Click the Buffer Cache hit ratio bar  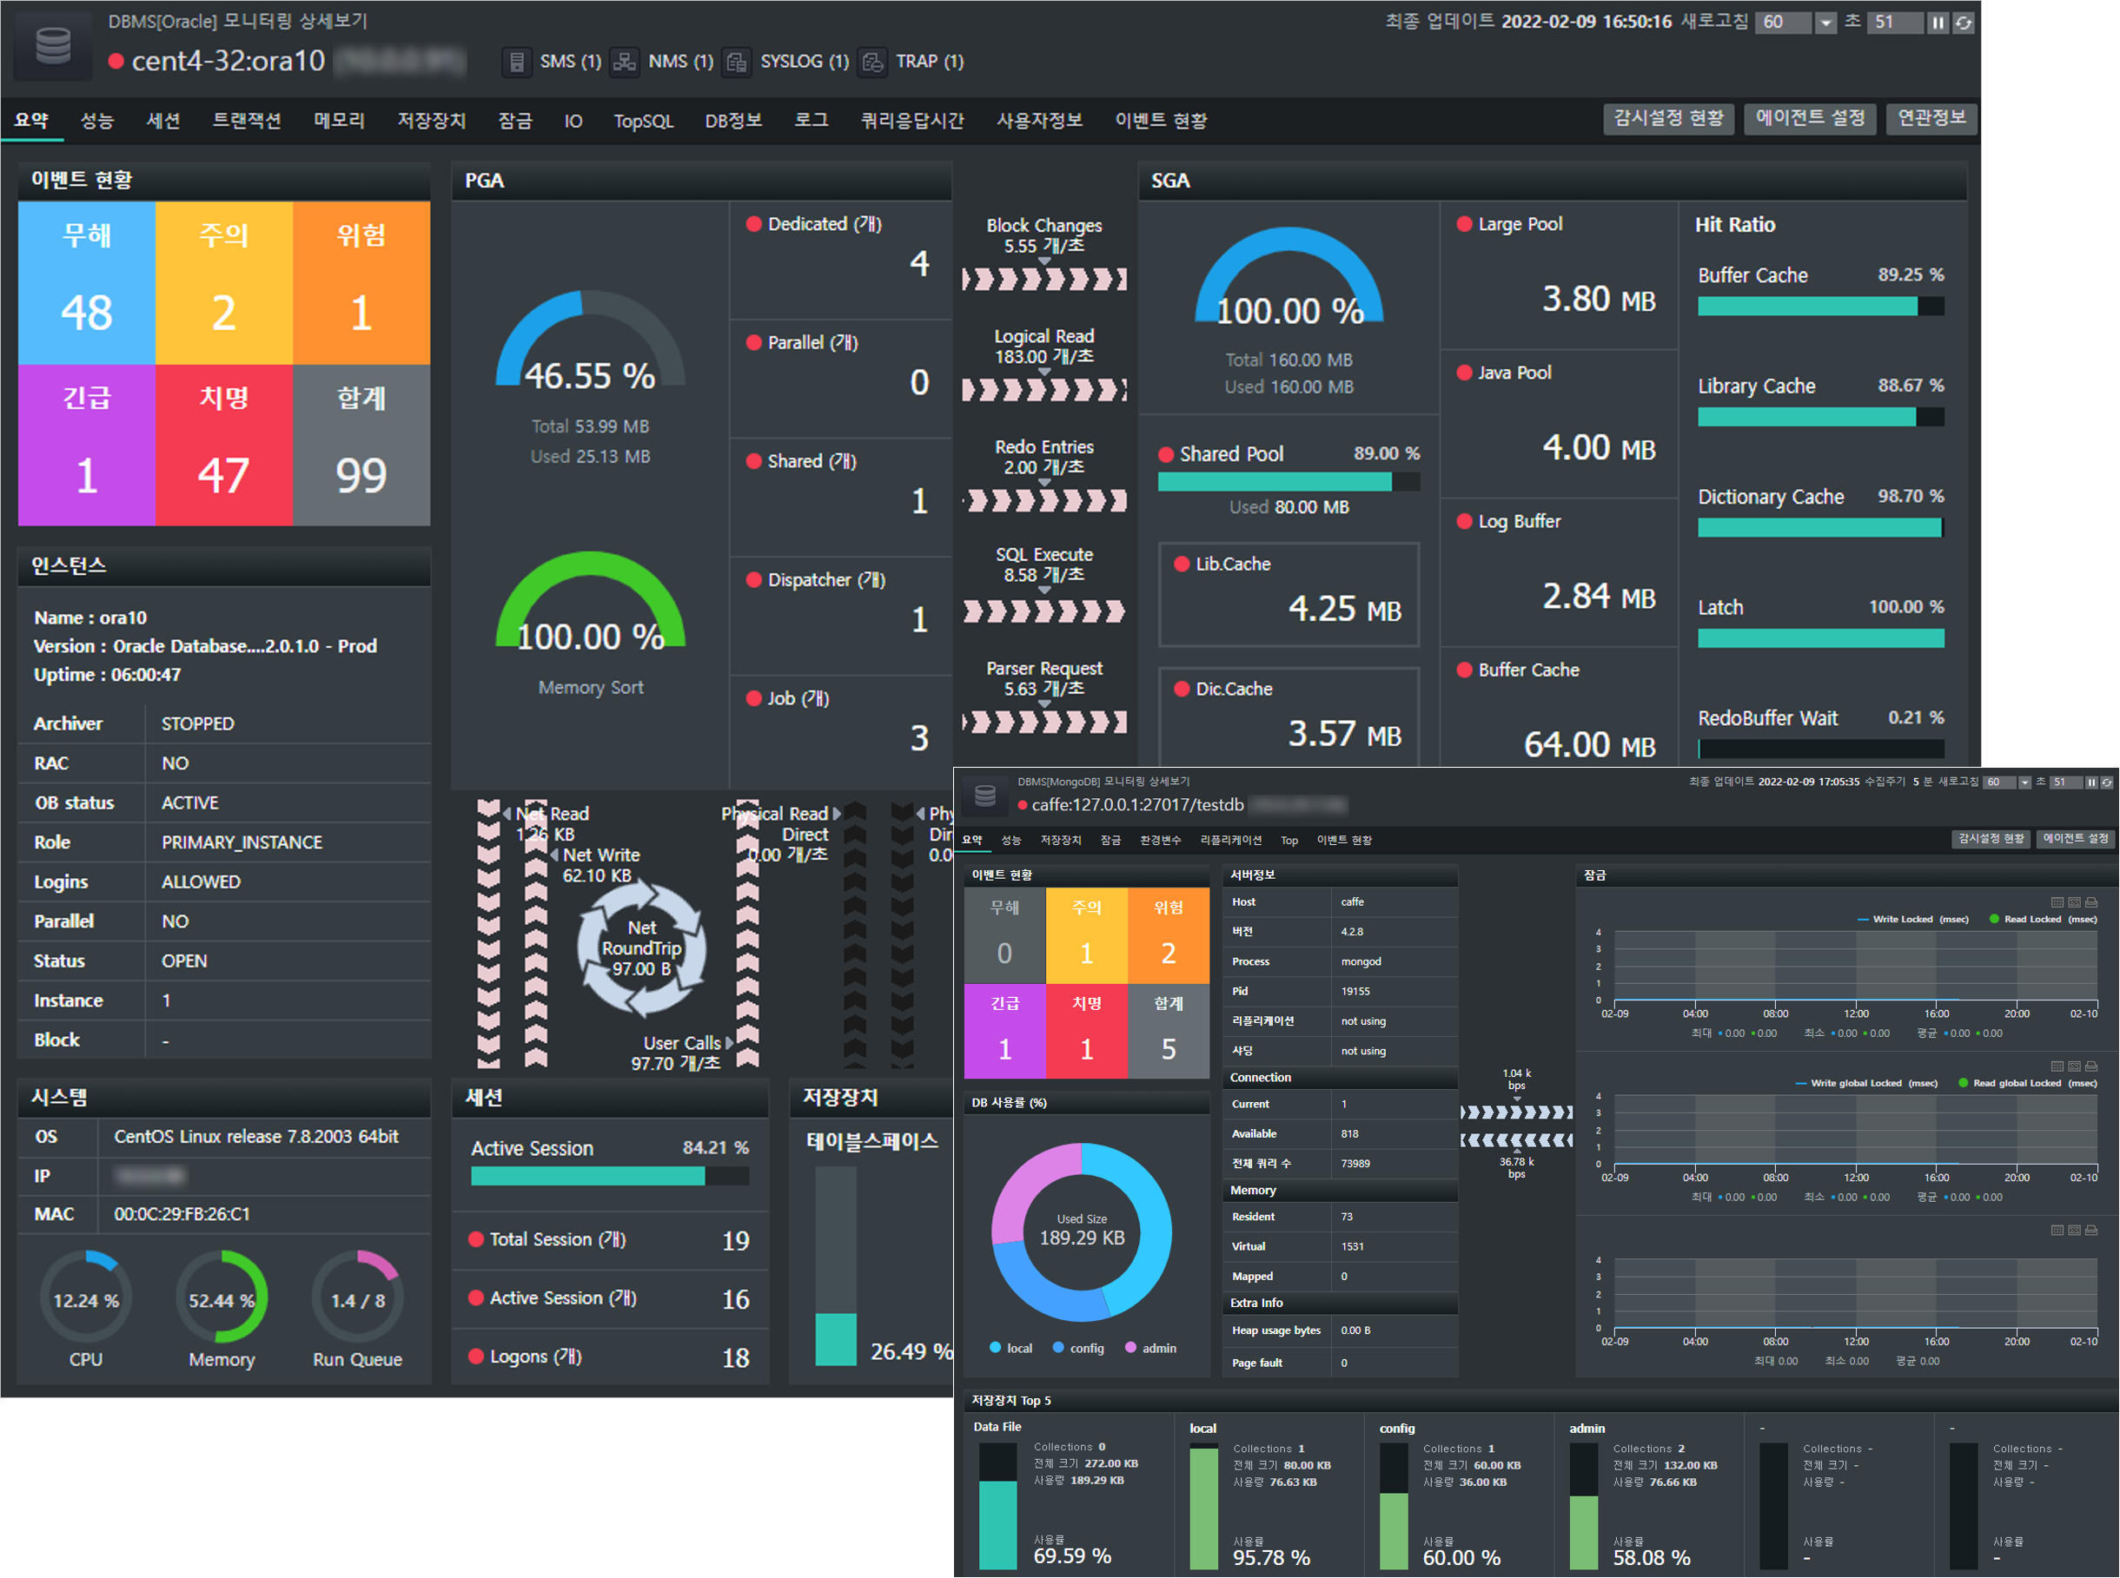click(x=1820, y=307)
